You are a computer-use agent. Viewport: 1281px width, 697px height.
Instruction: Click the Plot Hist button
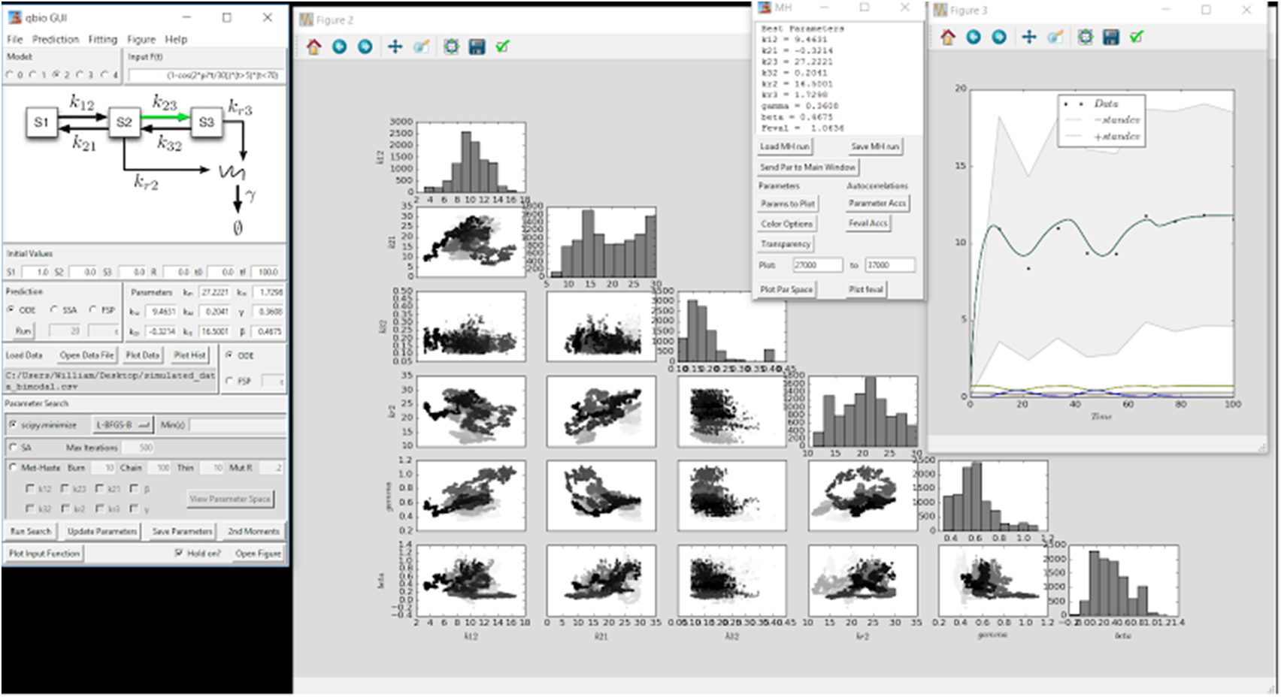coord(189,355)
